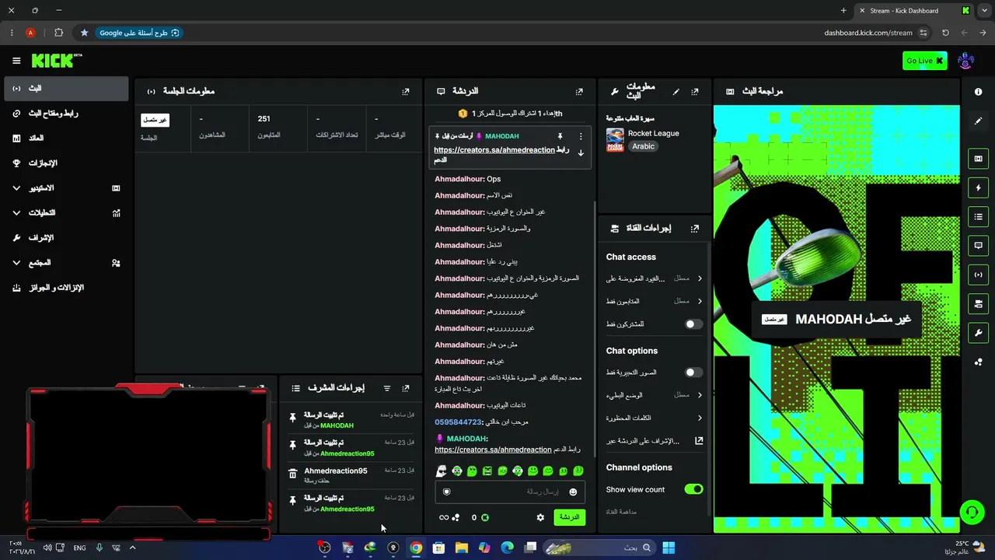This screenshot has height=560, width=995.
Task: Click the pencil icon on the right rail
Action: pyautogui.click(x=978, y=121)
